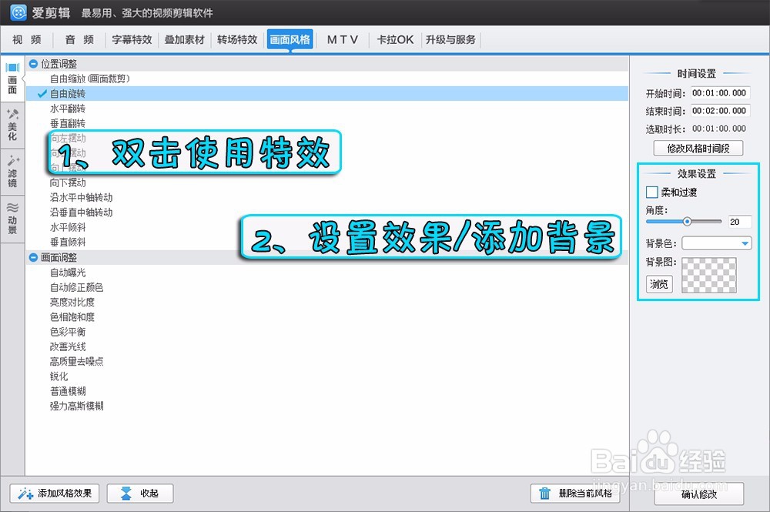Click the 开始时间 field 00:01:00.000
This screenshot has width=770, height=512.
[x=719, y=93]
